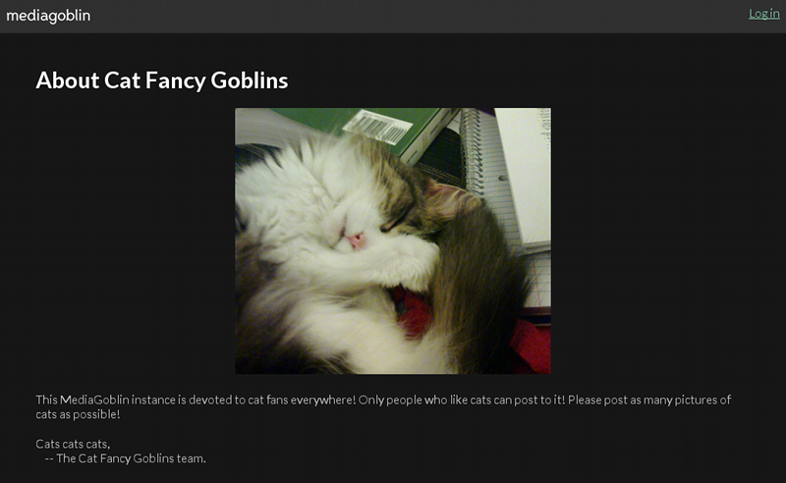
Task: Click the 'Cats cats cats,' line
Action: [73, 444]
